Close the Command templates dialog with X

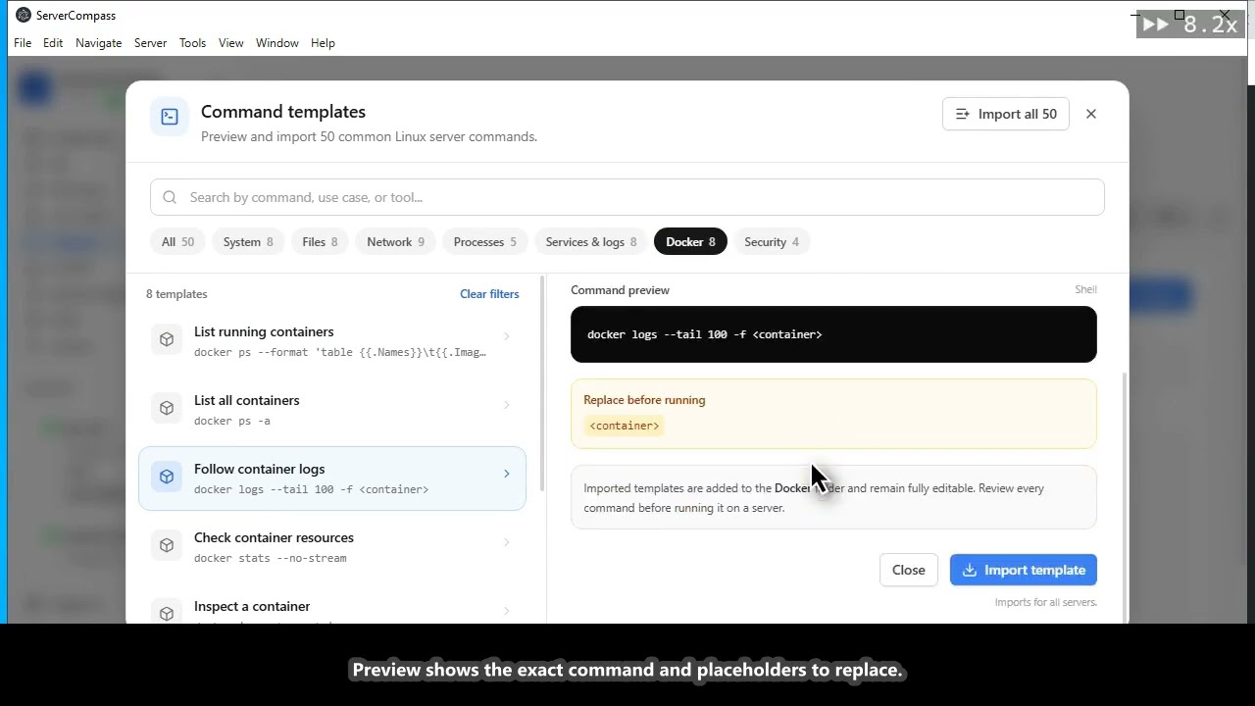point(1091,114)
